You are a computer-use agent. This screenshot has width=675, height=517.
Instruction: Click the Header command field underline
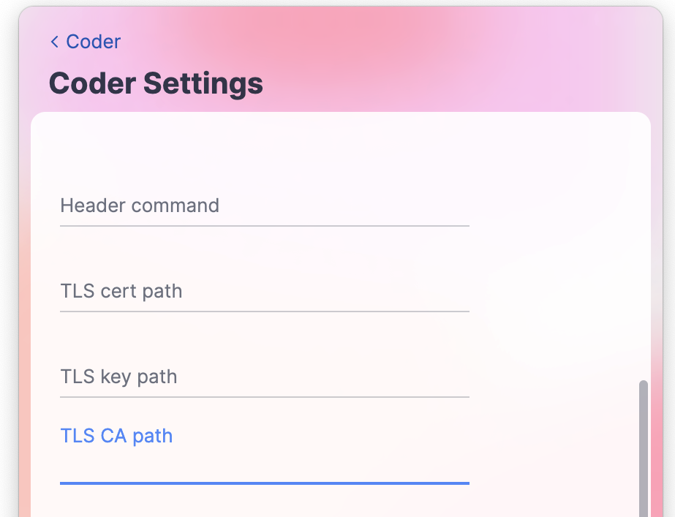[x=263, y=227]
